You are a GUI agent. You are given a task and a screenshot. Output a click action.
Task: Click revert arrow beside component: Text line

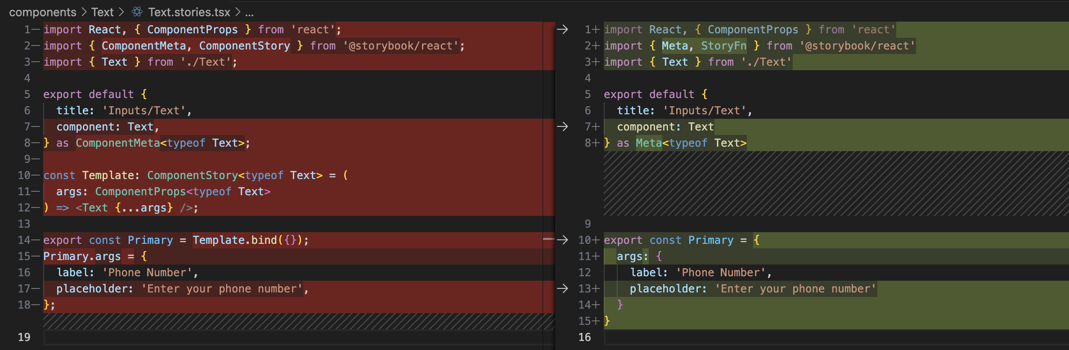[562, 127]
